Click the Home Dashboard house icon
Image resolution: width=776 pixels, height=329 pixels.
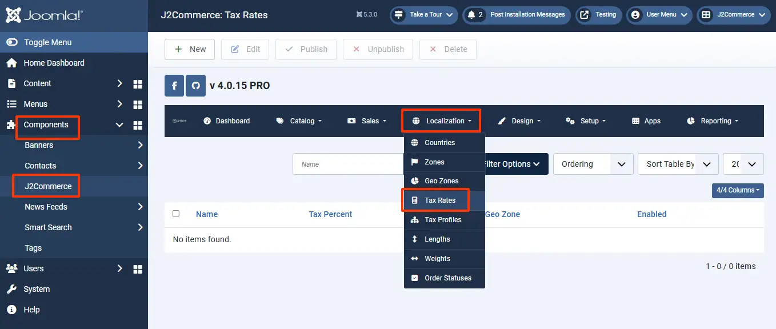11,63
